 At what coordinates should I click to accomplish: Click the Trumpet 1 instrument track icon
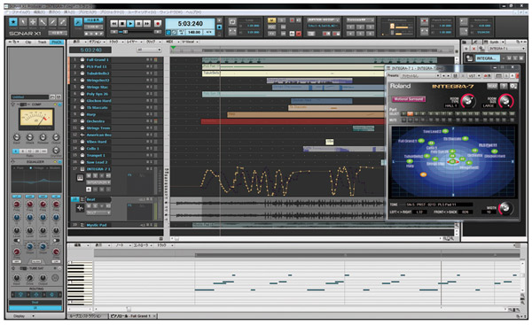pyautogui.click(x=82, y=155)
